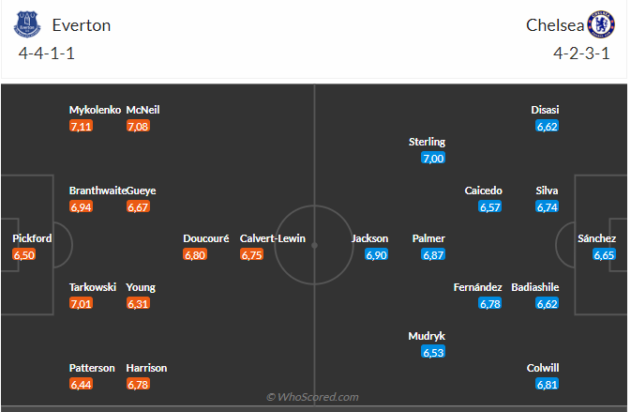Click the Everton club crest
Viewport: 631px width, 412px height.
tap(27, 24)
